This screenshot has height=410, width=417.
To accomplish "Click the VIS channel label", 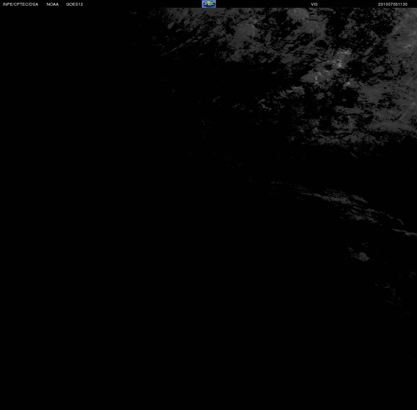I will click(315, 4).
